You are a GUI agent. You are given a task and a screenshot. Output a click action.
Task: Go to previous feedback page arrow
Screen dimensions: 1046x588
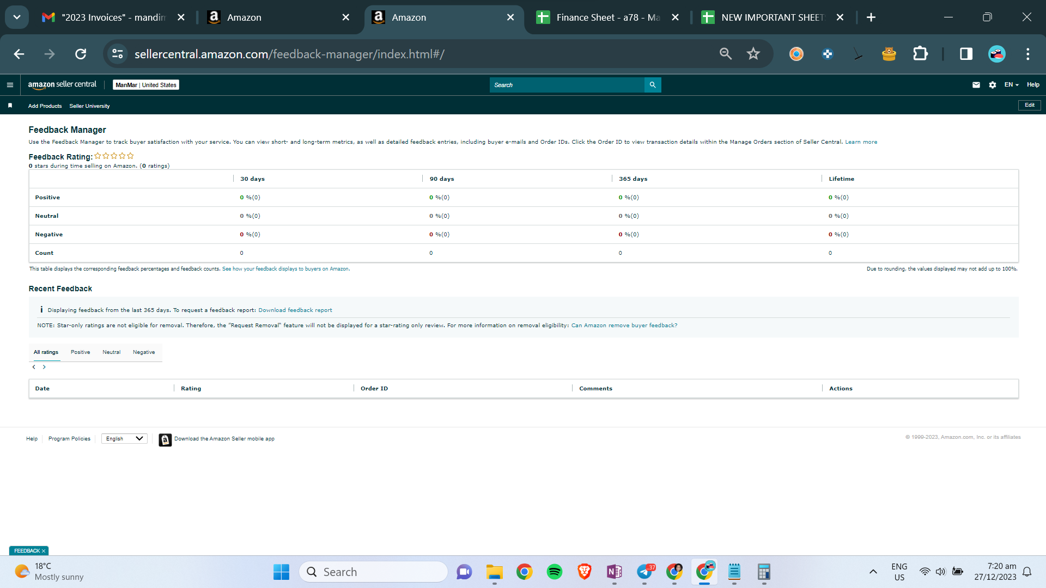(34, 367)
